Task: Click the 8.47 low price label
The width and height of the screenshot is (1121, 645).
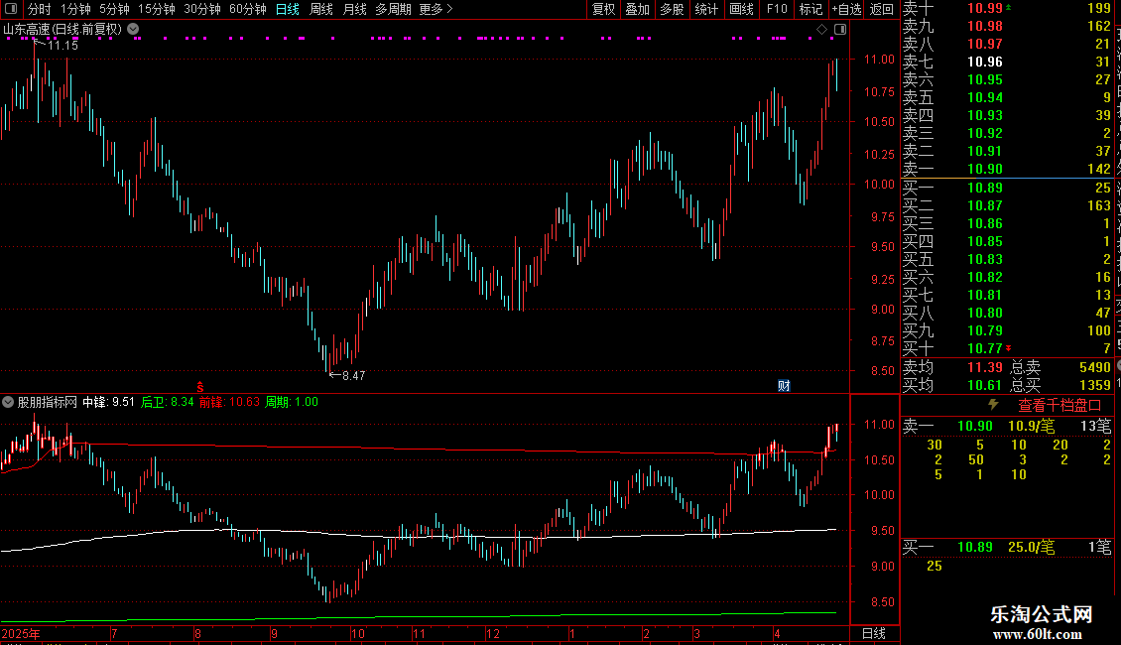Action: coord(353,375)
